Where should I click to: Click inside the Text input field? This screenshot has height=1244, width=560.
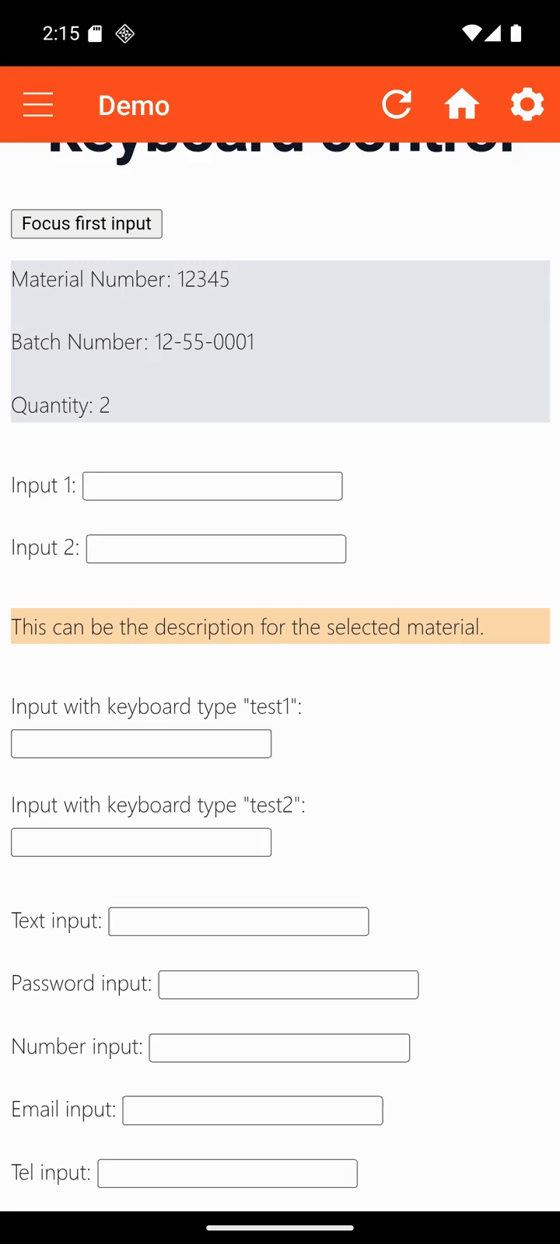238,921
